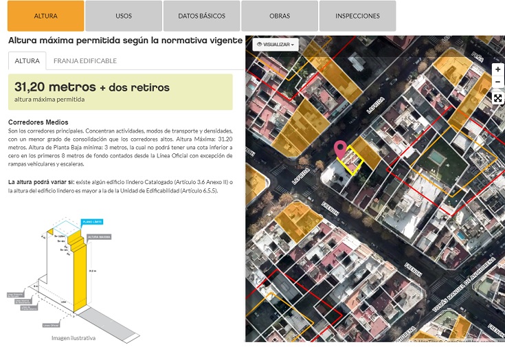Select the INSPECCIONES tab
The width and height of the screenshot is (505, 347).
coord(357,16)
